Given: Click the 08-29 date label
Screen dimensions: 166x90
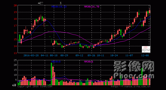Looking at the screenshot, I should pos(64,55).
